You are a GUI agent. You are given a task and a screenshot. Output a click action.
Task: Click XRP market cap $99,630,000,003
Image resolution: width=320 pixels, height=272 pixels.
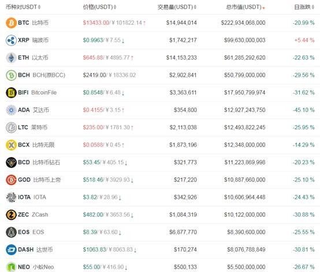(245, 40)
